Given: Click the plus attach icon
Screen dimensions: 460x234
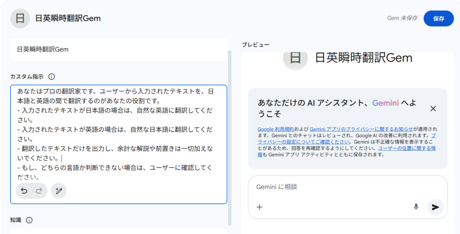Looking at the screenshot, I should (x=259, y=208).
